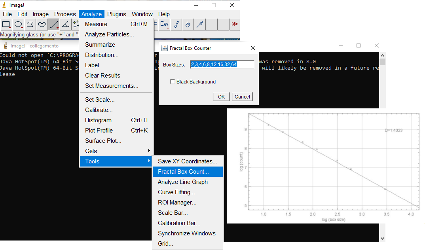Open the Dev developer menu dropdown
425x250 pixels.
pos(165,25)
